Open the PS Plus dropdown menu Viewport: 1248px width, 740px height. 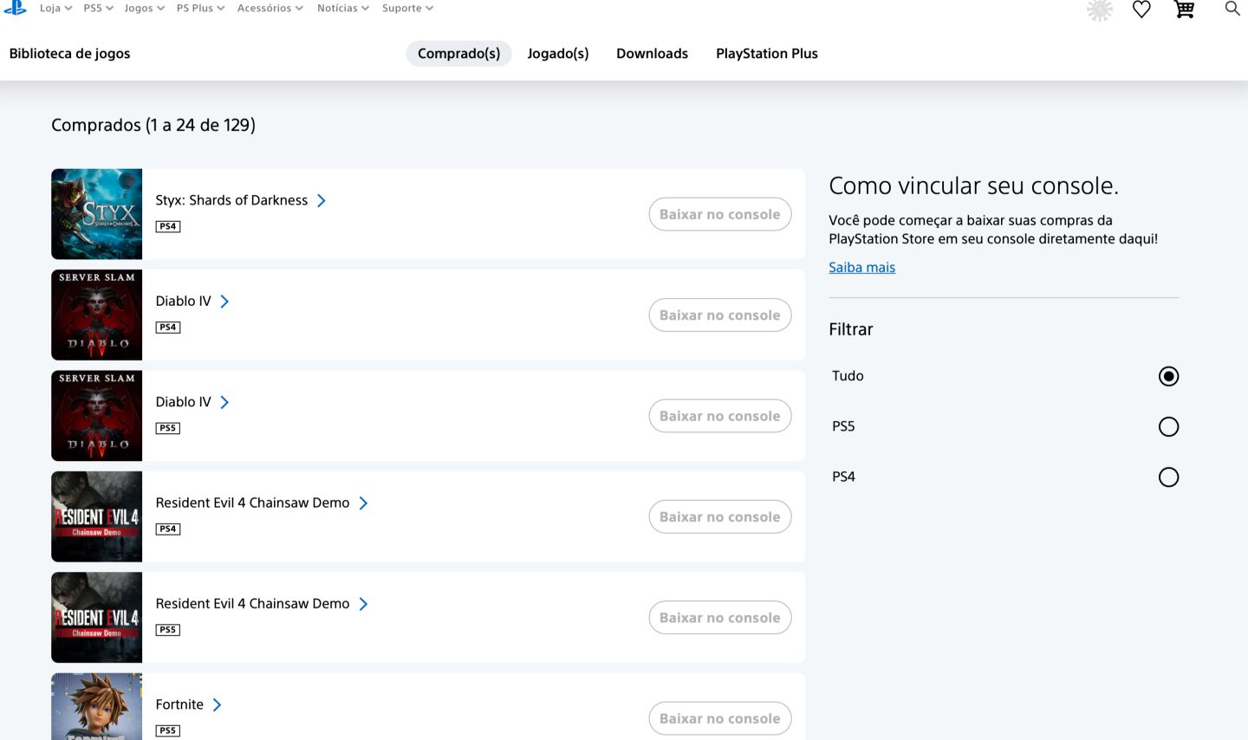pos(200,8)
